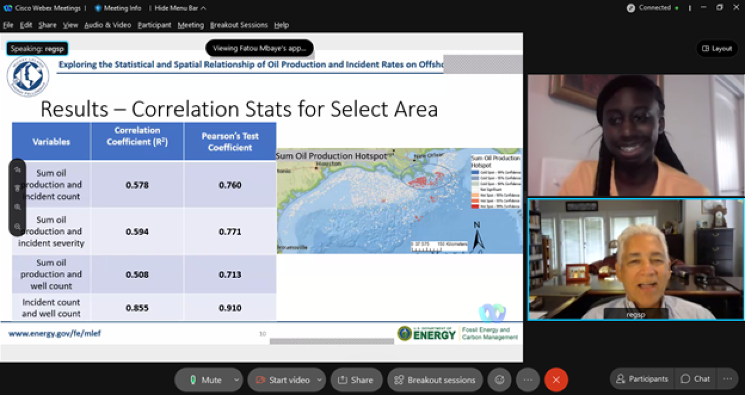745x395 pixels.
Task: Toggle the Participants panel
Action: click(642, 379)
